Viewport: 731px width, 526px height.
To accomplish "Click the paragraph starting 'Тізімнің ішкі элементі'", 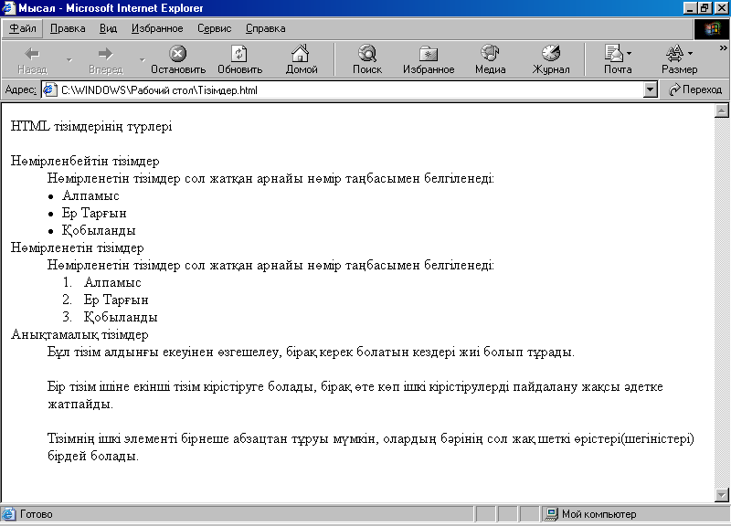I will coord(371,447).
